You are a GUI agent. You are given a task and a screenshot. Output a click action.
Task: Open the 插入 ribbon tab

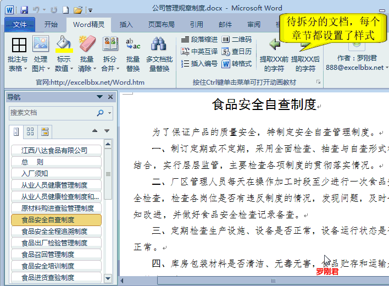click(x=126, y=24)
